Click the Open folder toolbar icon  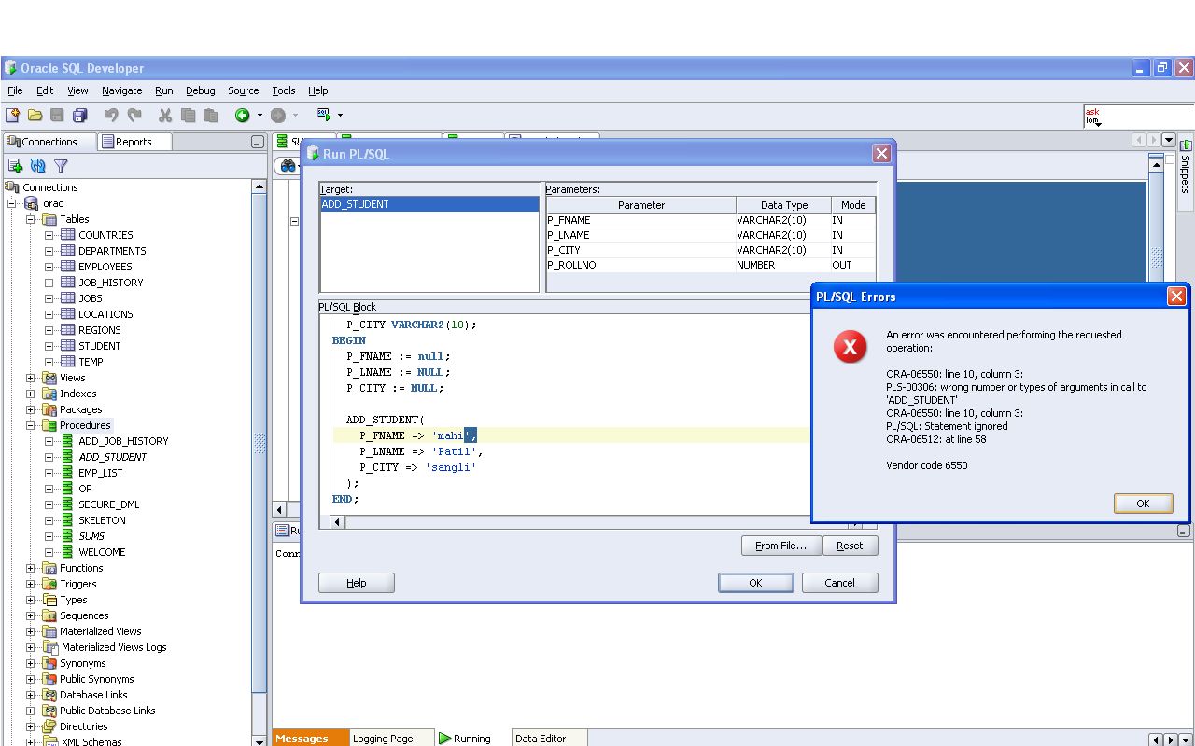click(35, 116)
